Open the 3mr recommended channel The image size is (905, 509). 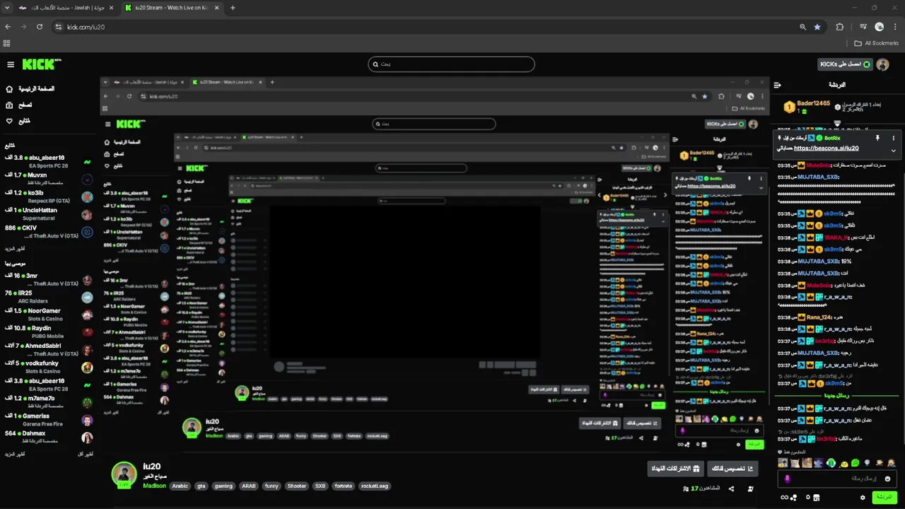[x=48, y=279]
